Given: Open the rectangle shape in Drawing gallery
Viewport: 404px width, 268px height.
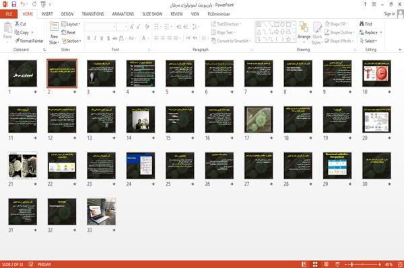Looking at the screenshot, I should click(277, 25).
